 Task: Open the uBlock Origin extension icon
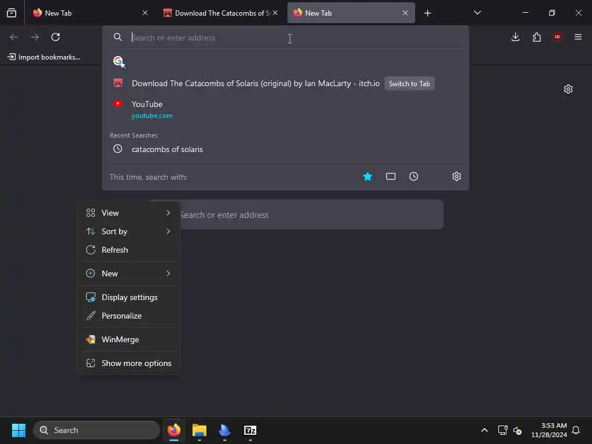pyautogui.click(x=557, y=37)
